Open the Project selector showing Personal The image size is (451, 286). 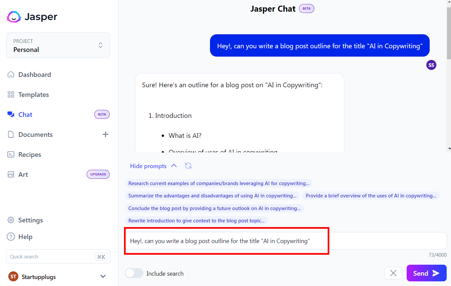tap(58, 45)
